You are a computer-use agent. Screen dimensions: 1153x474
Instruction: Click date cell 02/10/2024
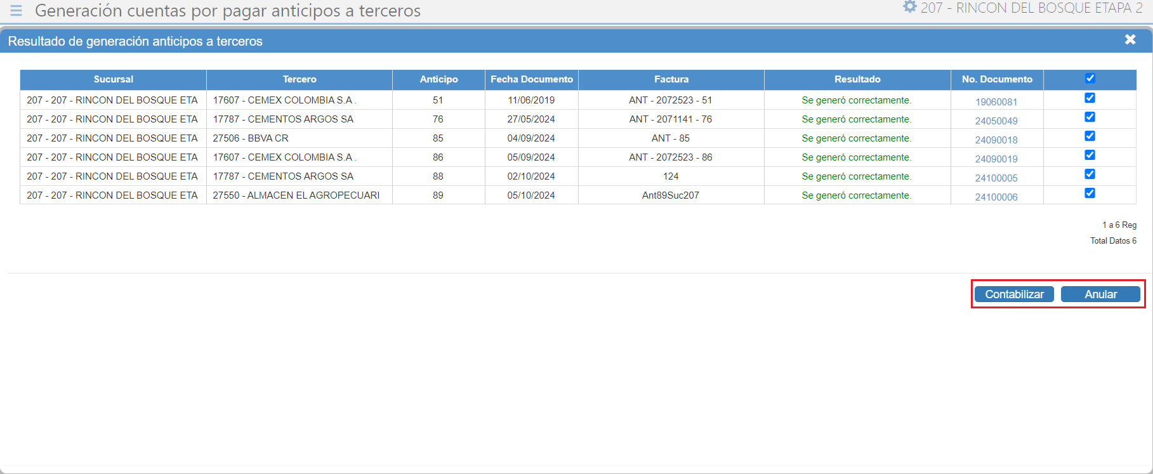coord(531,176)
